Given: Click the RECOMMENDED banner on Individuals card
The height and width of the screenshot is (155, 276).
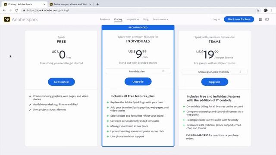Looking at the screenshot, I should point(138,28).
